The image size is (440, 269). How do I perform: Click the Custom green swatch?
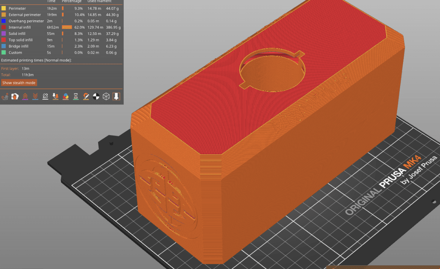pos(4,52)
